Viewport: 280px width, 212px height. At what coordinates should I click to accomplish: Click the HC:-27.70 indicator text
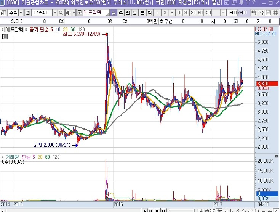[x=266, y=34]
